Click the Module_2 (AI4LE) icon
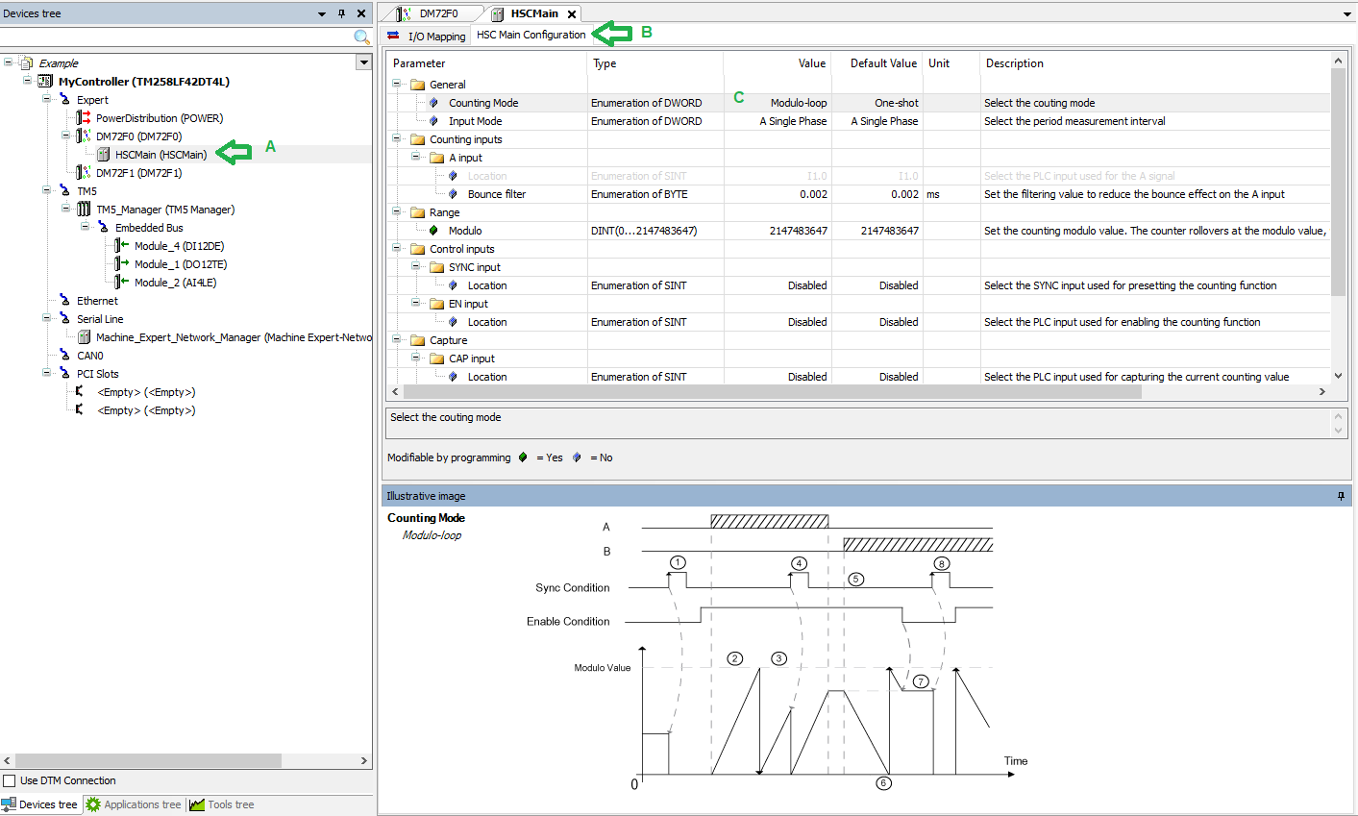The image size is (1358, 816). point(122,283)
